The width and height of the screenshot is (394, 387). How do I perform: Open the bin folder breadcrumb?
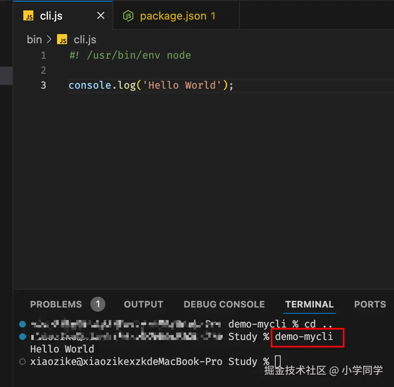[34, 40]
